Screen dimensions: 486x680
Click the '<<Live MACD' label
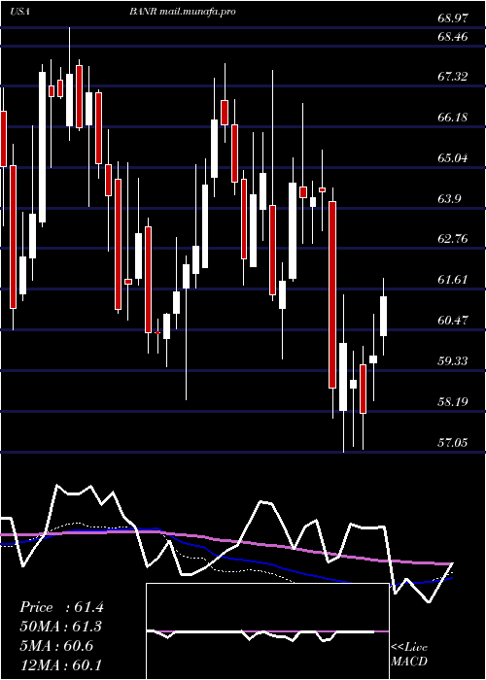409,654
